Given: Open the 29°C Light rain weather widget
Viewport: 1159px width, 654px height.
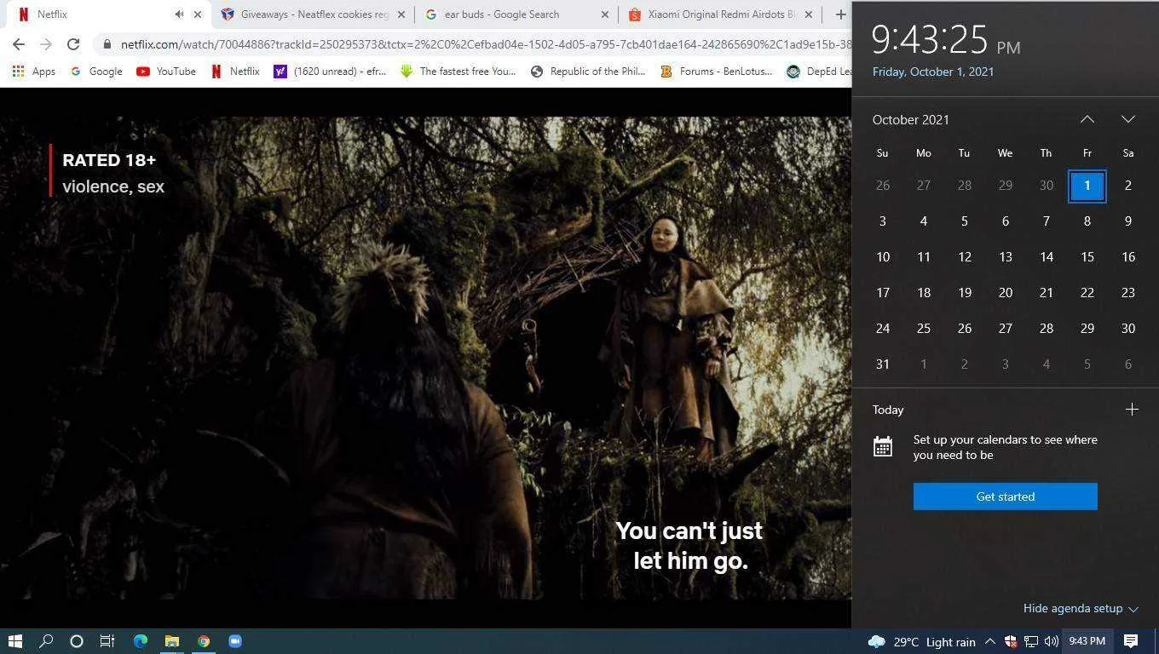Looking at the screenshot, I should click(921, 642).
